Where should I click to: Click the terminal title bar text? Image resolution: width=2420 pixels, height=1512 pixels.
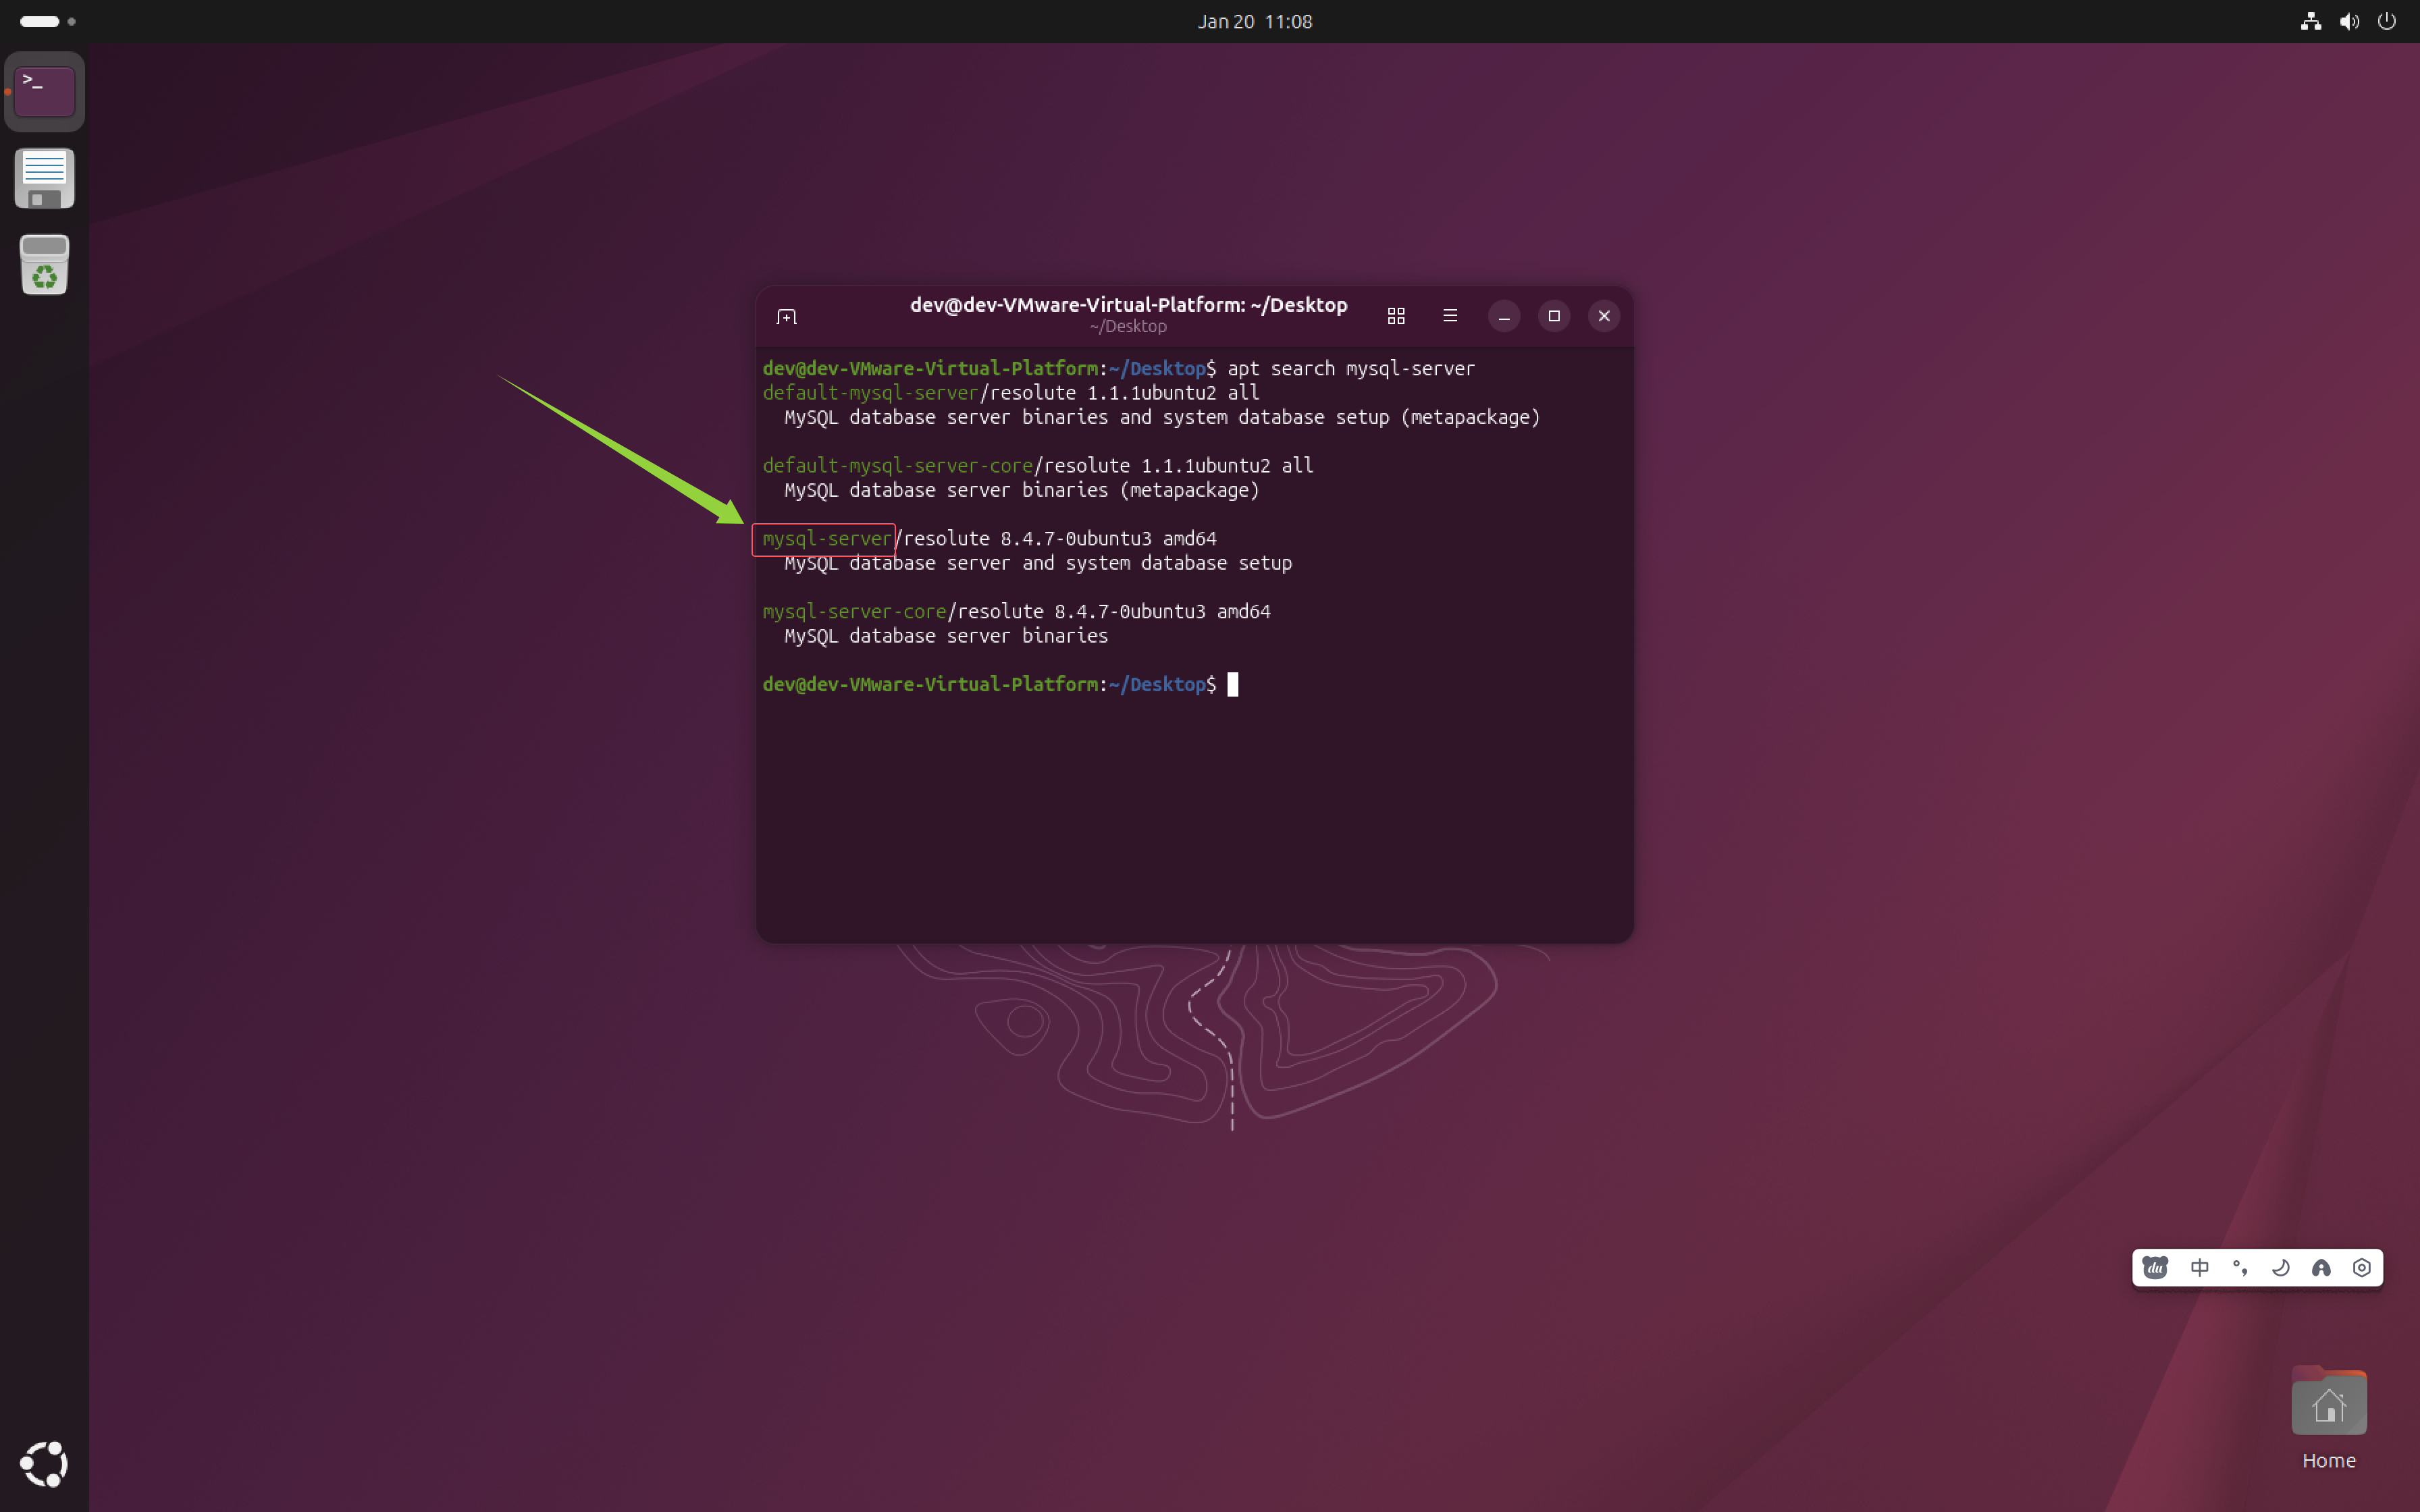[1128, 305]
